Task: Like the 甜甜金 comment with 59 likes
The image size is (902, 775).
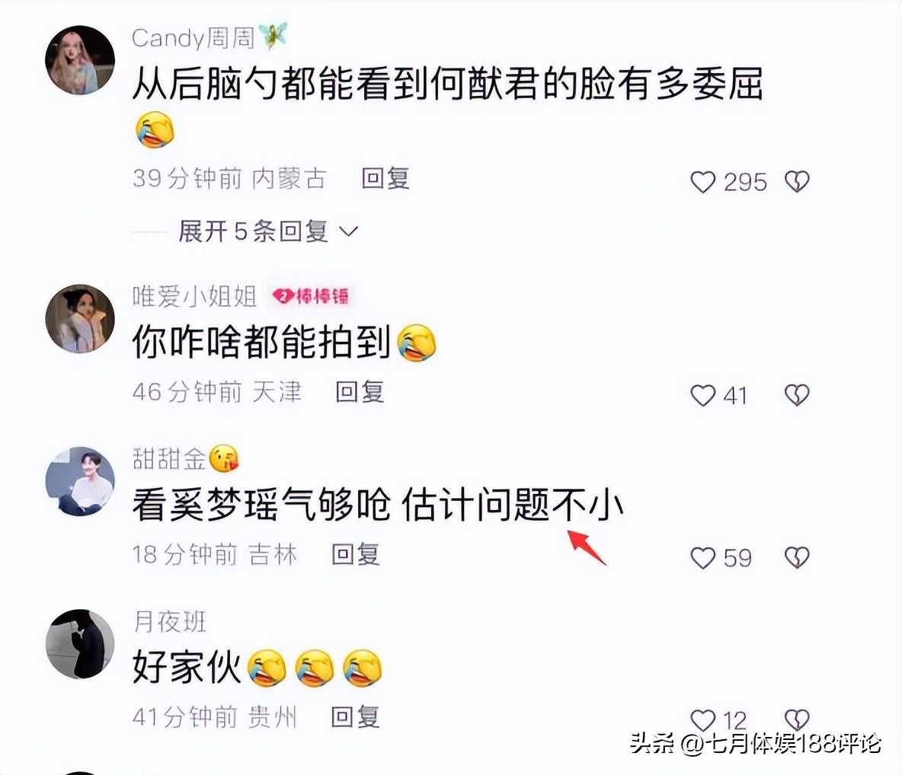Action: point(702,558)
